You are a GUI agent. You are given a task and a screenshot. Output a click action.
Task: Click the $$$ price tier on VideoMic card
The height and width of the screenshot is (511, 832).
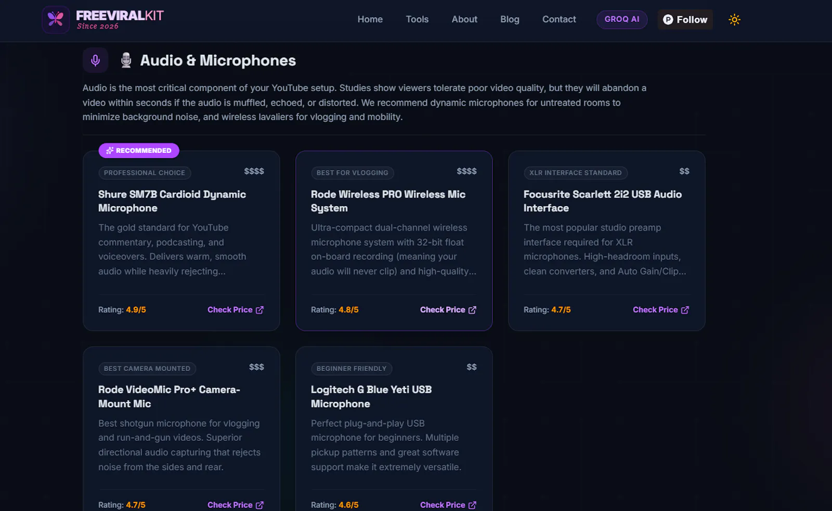click(x=256, y=367)
